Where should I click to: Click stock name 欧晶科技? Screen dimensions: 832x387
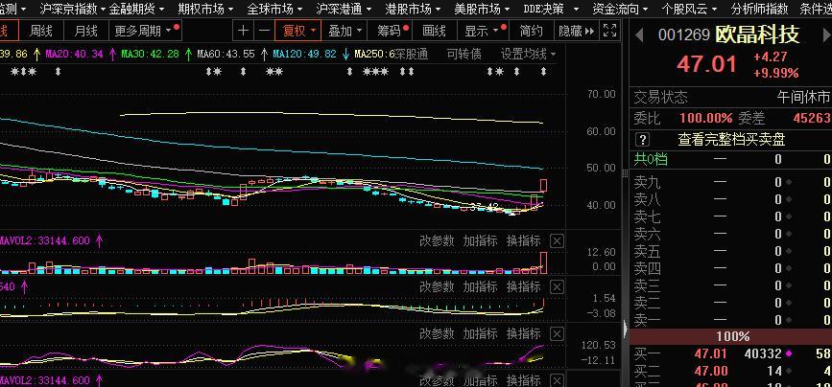pyautogui.click(x=757, y=34)
